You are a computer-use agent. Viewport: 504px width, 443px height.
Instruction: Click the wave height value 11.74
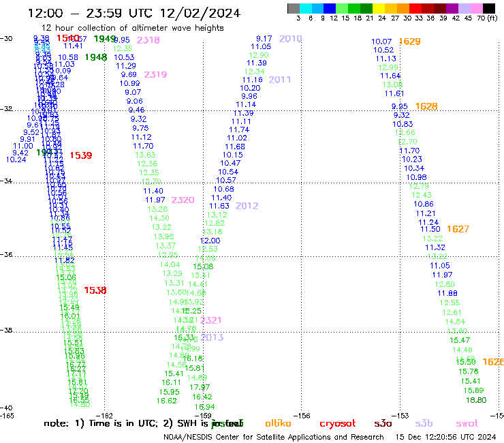(239, 129)
